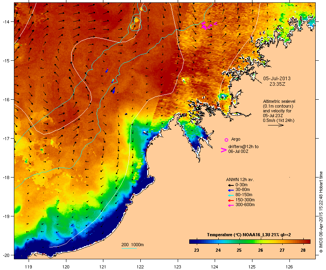Click the 'Altimetric sealevel' text
This screenshot has height=270, width=326.
point(279,101)
